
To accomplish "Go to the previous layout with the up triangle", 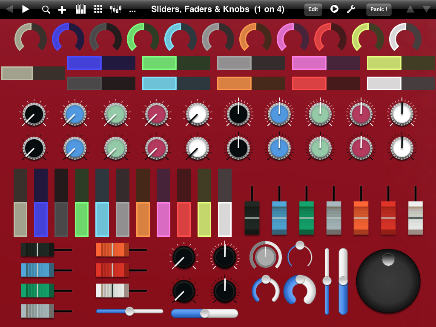I will coord(410,9).
